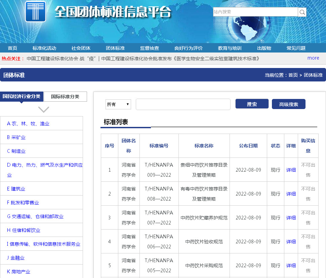The image size is (326, 278).
Task: Go to 社会团体 navigation menu item
Action: tap(81, 48)
